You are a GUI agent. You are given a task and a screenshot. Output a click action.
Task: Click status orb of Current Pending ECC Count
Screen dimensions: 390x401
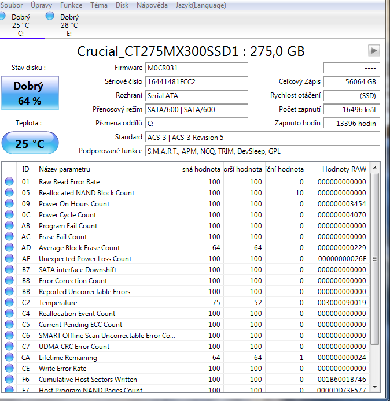[9, 324]
